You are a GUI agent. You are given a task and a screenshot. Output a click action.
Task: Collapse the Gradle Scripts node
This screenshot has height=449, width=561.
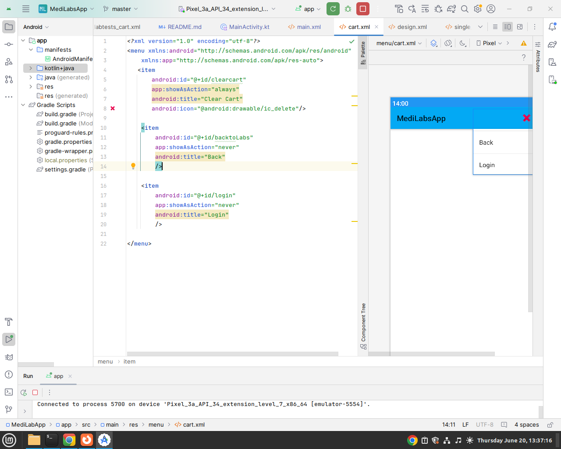click(x=23, y=105)
